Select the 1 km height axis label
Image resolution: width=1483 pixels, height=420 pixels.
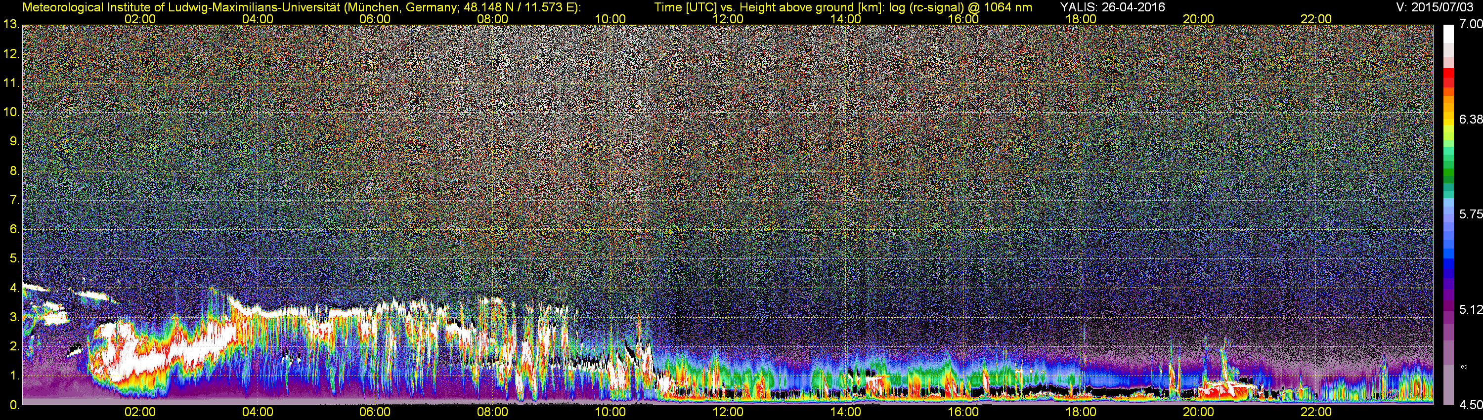coord(14,376)
